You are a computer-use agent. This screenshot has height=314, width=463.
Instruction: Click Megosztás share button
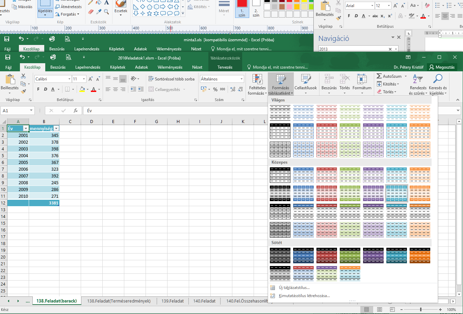coord(442,67)
